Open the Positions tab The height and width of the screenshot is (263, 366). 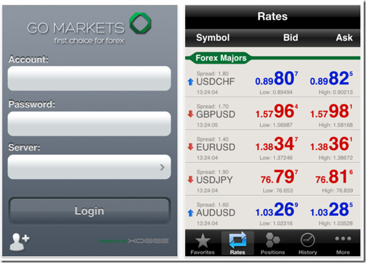pos(273,244)
